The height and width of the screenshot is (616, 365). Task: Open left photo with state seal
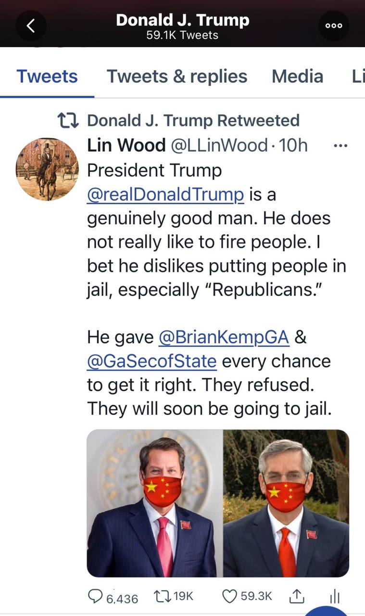[x=155, y=503]
